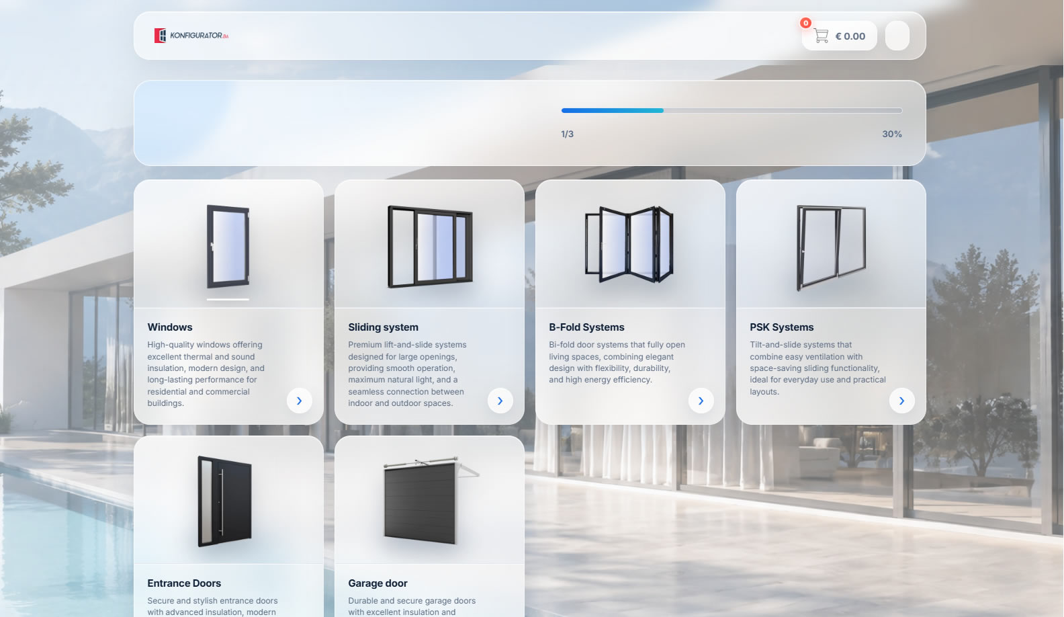Viewport: 1064px width, 617px height.
Task: Click the € 0.00 cart total
Action: coord(850,36)
